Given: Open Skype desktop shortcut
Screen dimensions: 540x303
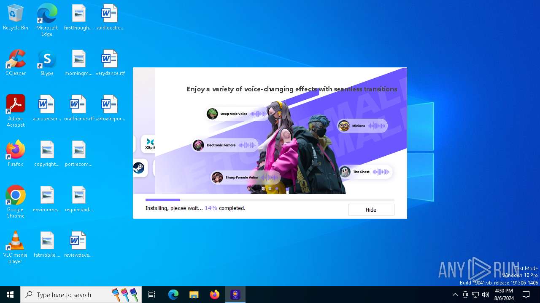Looking at the screenshot, I should 47,63.
